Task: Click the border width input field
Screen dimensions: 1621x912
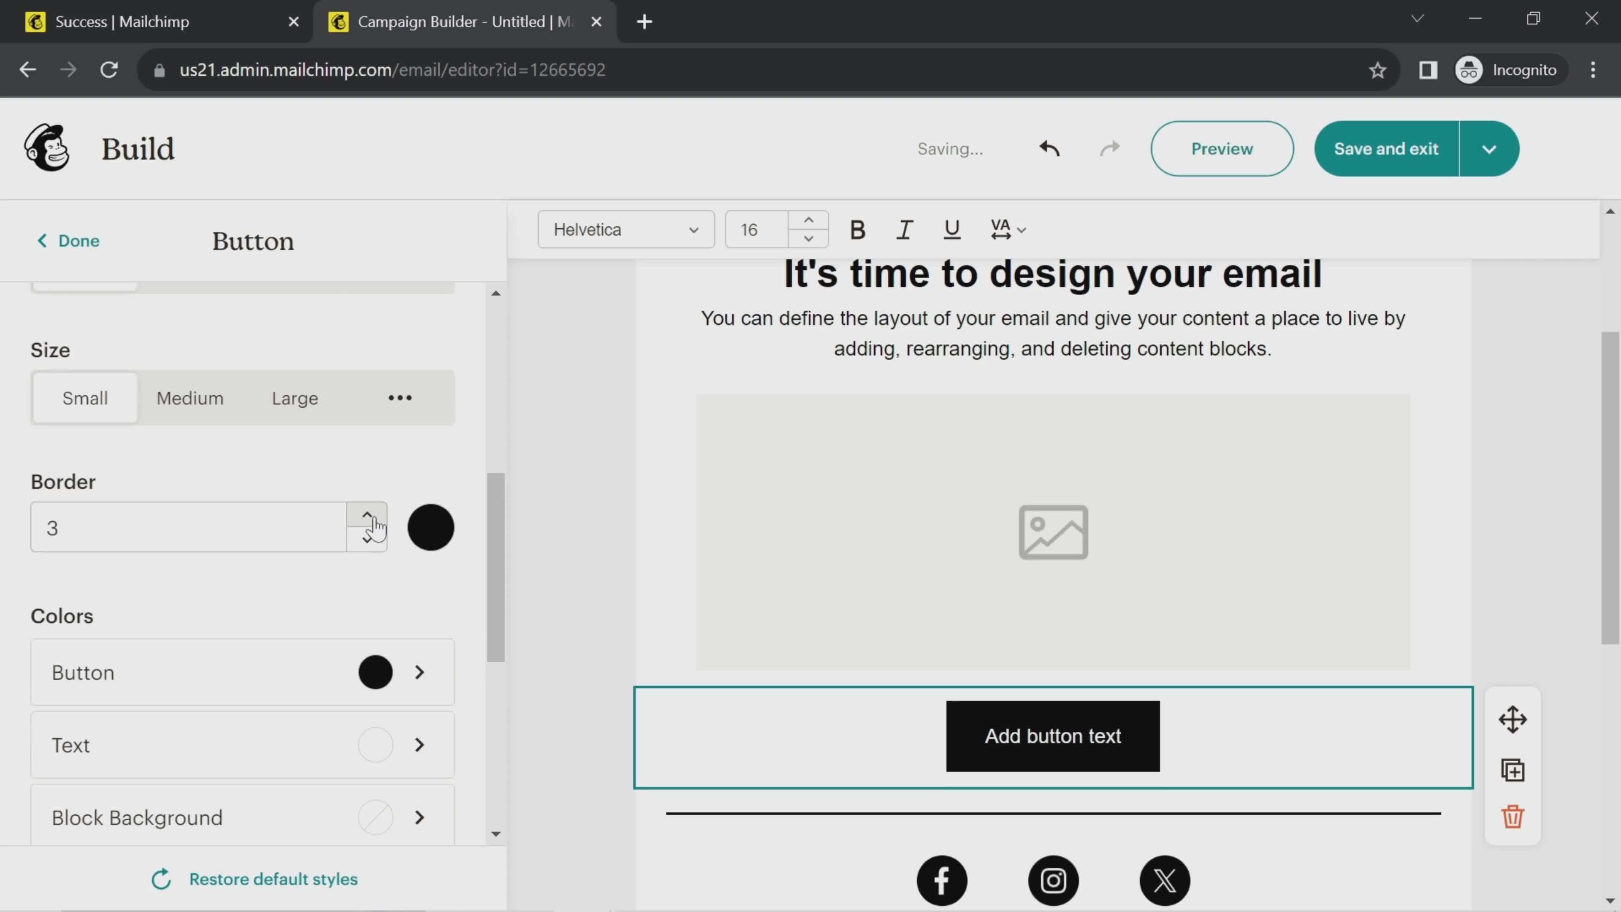Action: coord(189,527)
